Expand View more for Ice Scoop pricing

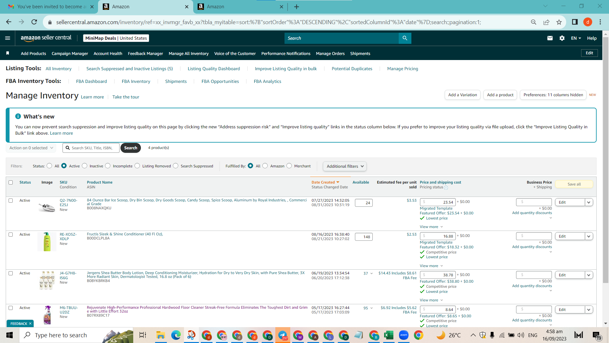(431, 227)
